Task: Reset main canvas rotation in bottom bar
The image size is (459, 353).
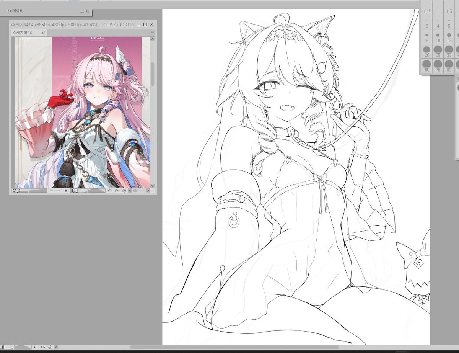Action: [50, 347]
